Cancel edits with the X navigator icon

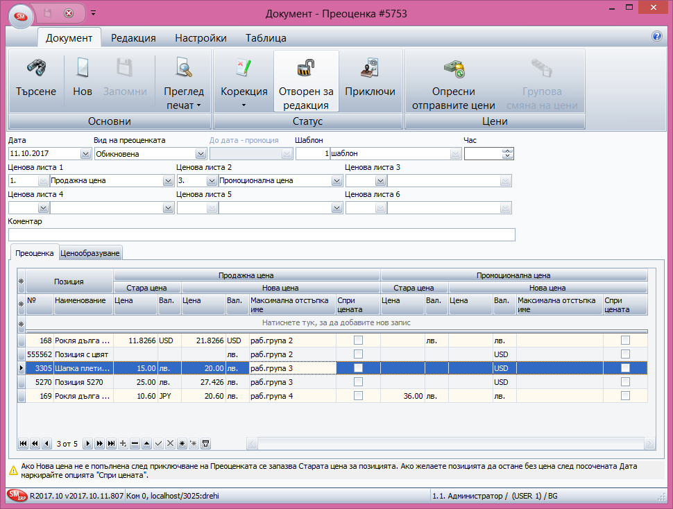point(170,443)
